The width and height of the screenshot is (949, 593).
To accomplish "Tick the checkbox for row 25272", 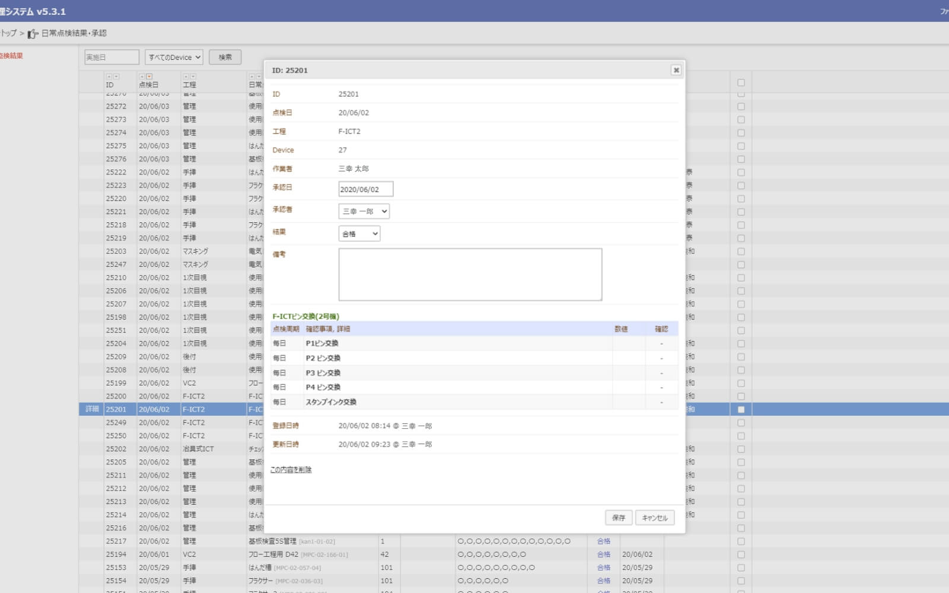I will pos(741,107).
